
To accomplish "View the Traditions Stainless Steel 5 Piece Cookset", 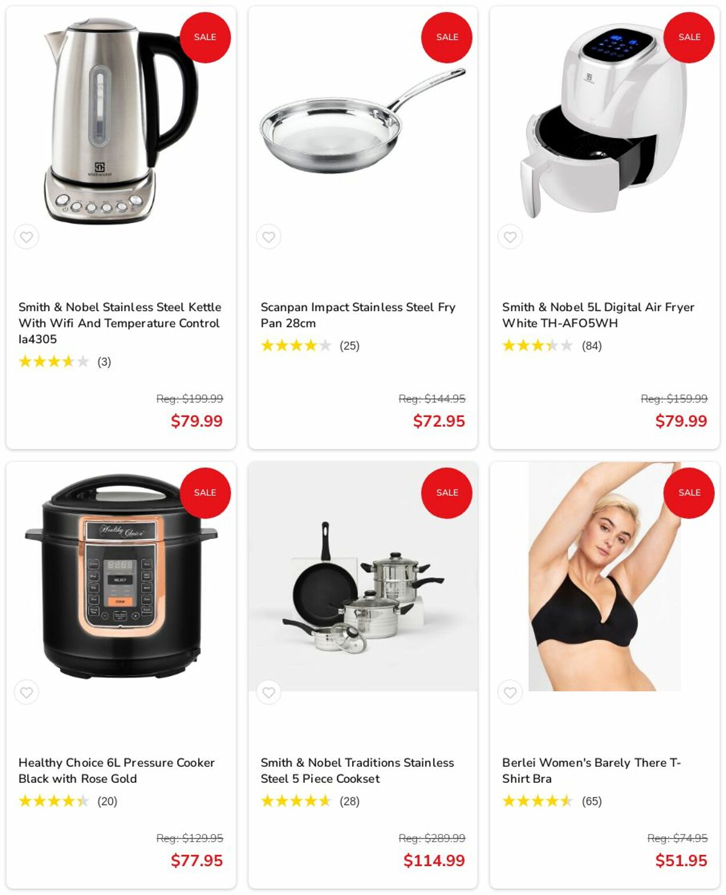I will coord(357,770).
